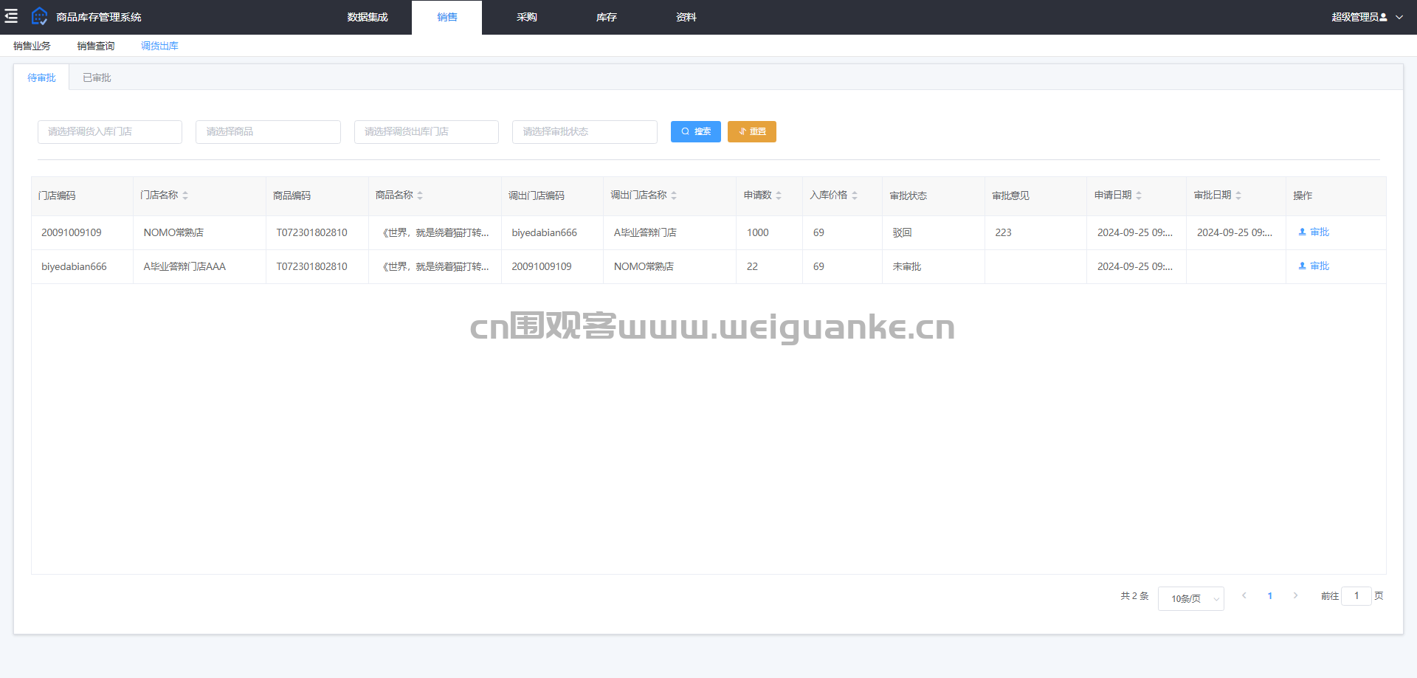Click the blue 搜索 button
Image resolution: width=1417 pixels, height=678 pixels.
tap(696, 131)
